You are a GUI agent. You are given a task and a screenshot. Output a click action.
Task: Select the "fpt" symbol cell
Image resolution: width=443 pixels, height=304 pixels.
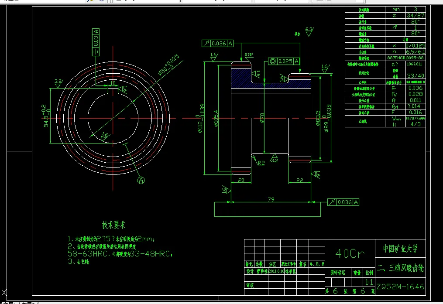[395, 106]
